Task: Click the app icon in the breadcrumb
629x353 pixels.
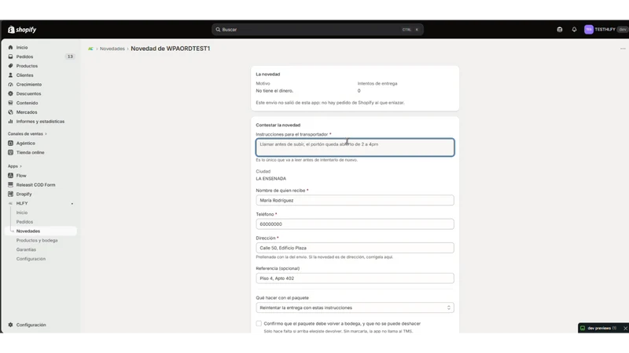Action: tap(90, 49)
